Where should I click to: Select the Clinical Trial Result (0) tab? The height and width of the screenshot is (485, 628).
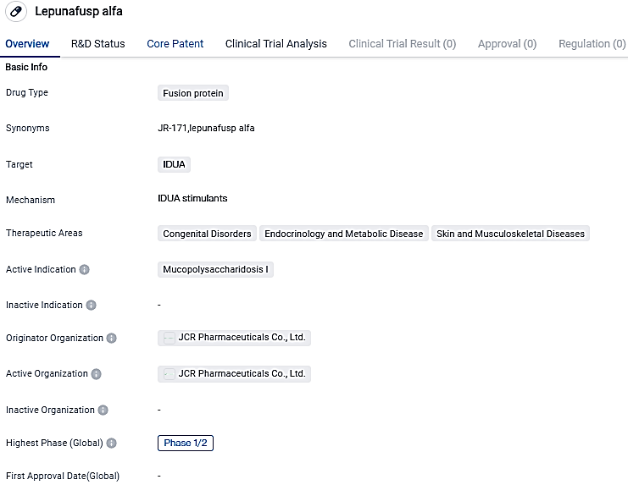402,44
